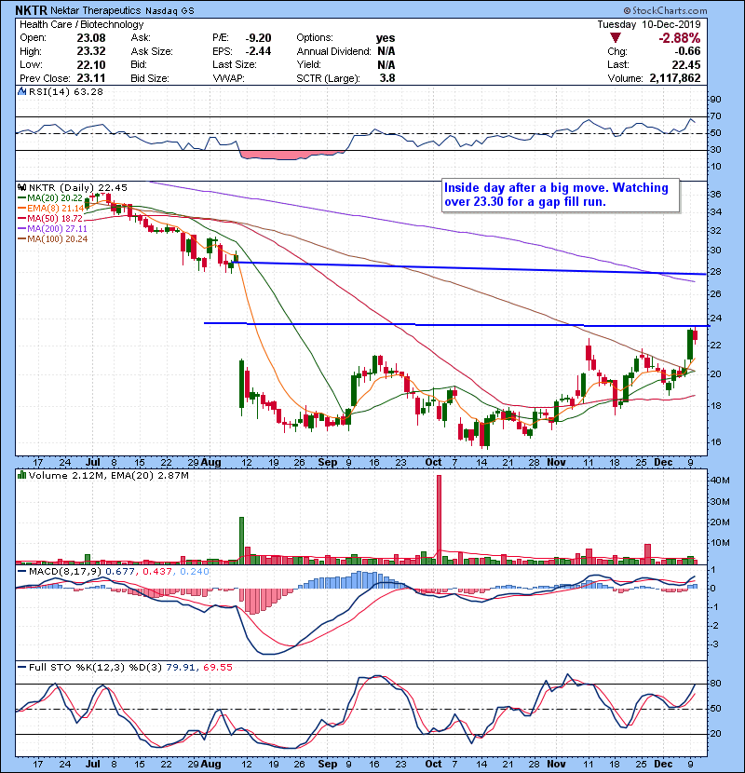Click the 'Inside day after a big move' annotation
This screenshot has width=745, height=773.
[x=560, y=195]
